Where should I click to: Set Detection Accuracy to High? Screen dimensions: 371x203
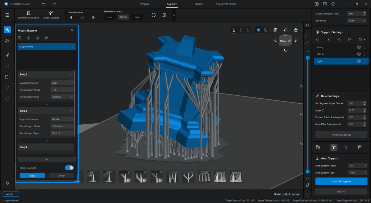coord(137,17)
